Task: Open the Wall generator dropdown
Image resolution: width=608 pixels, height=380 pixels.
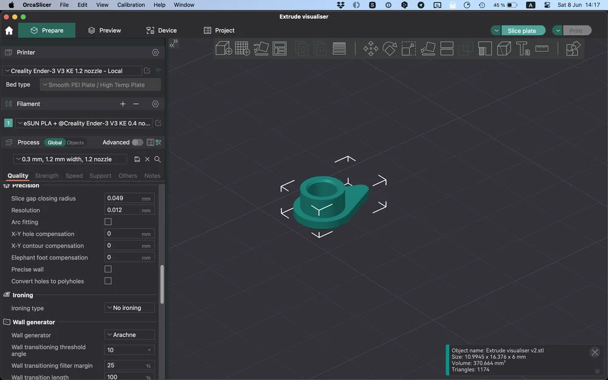Action: click(129, 334)
